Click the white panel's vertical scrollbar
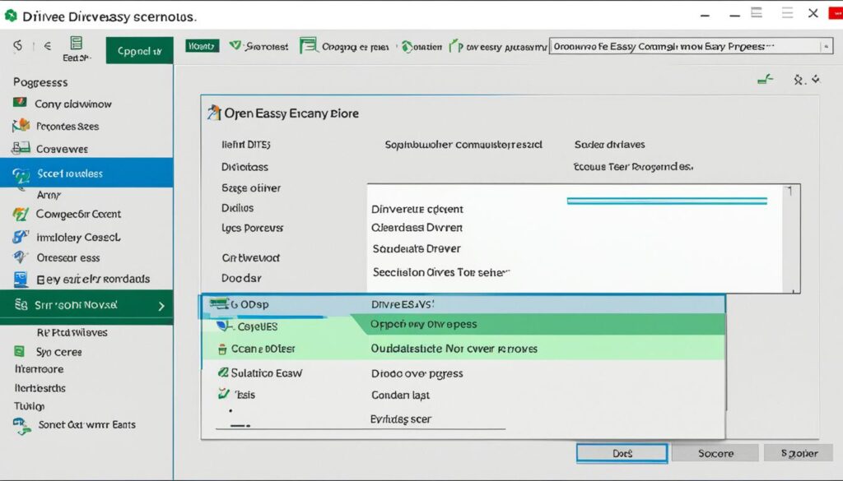This screenshot has height=481, width=843. 791,239
